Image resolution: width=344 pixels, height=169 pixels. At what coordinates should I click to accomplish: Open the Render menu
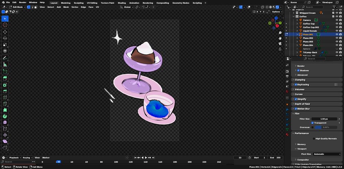point(23,2)
